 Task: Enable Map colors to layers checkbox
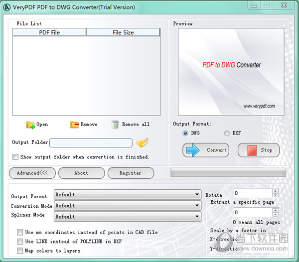pyautogui.click(x=20, y=251)
